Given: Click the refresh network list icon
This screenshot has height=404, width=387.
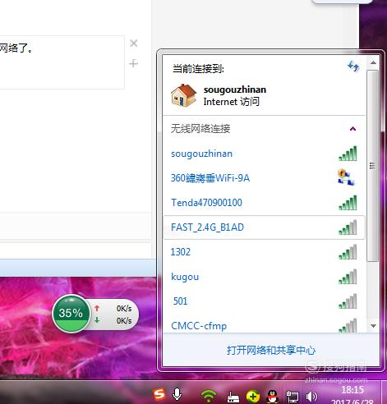Looking at the screenshot, I should pyautogui.click(x=353, y=67).
